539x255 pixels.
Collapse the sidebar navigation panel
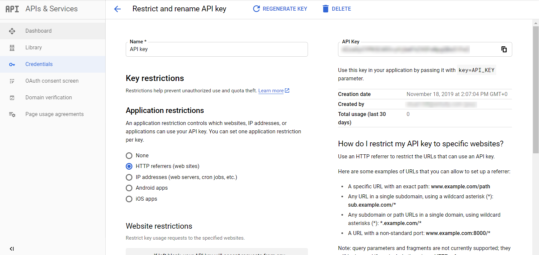[x=12, y=249]
